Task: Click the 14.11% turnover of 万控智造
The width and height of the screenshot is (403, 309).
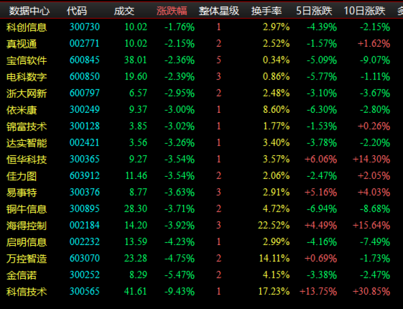Action: pyautogui.click(x=274, y=258)
